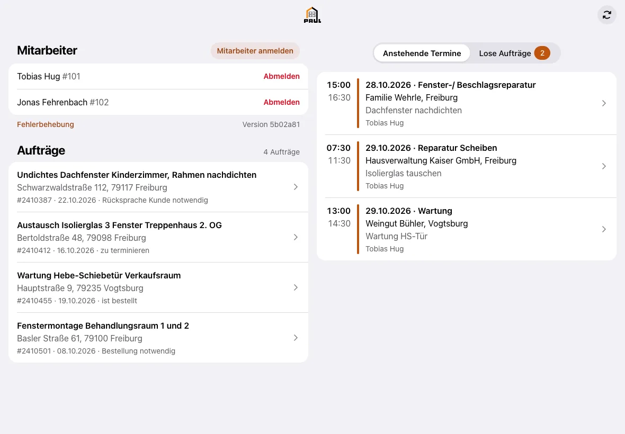Open chevron of Weingut Bühler appointment
This screenshot has height=434, width=625.
[x=604, y=229]
